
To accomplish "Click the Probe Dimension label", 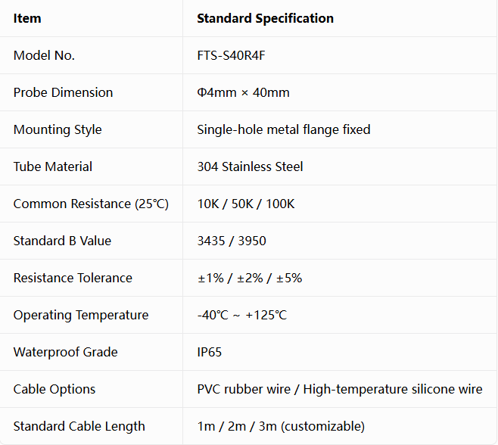I will (64, 93).
